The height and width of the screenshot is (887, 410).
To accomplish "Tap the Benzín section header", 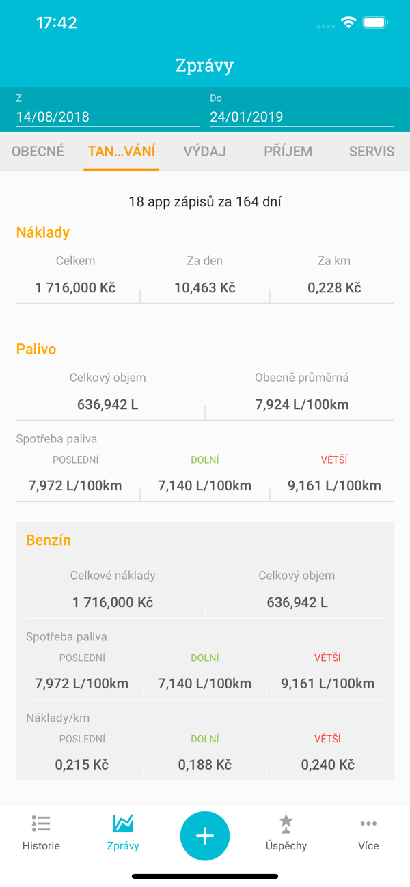I will (x=49, y=540).
